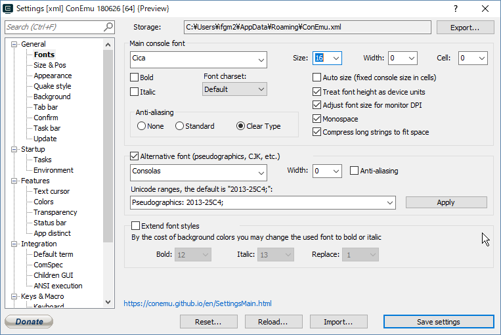The height and width of the screenshot is (335, 501).
Task: Click the ConEmu icon in title bar
Action: click(x=10, y=9)
